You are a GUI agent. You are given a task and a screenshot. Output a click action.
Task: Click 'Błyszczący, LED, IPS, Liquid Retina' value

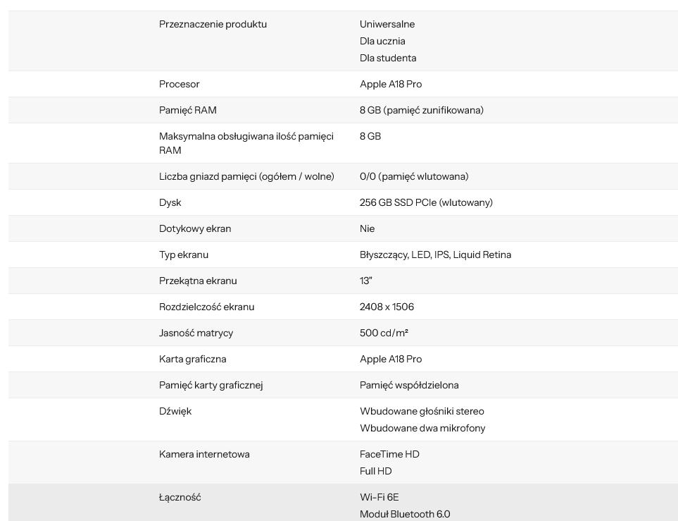point(435,255)
